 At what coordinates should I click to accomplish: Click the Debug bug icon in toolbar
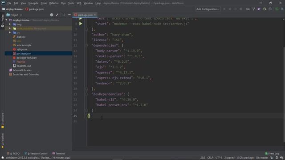pos(230,9)
